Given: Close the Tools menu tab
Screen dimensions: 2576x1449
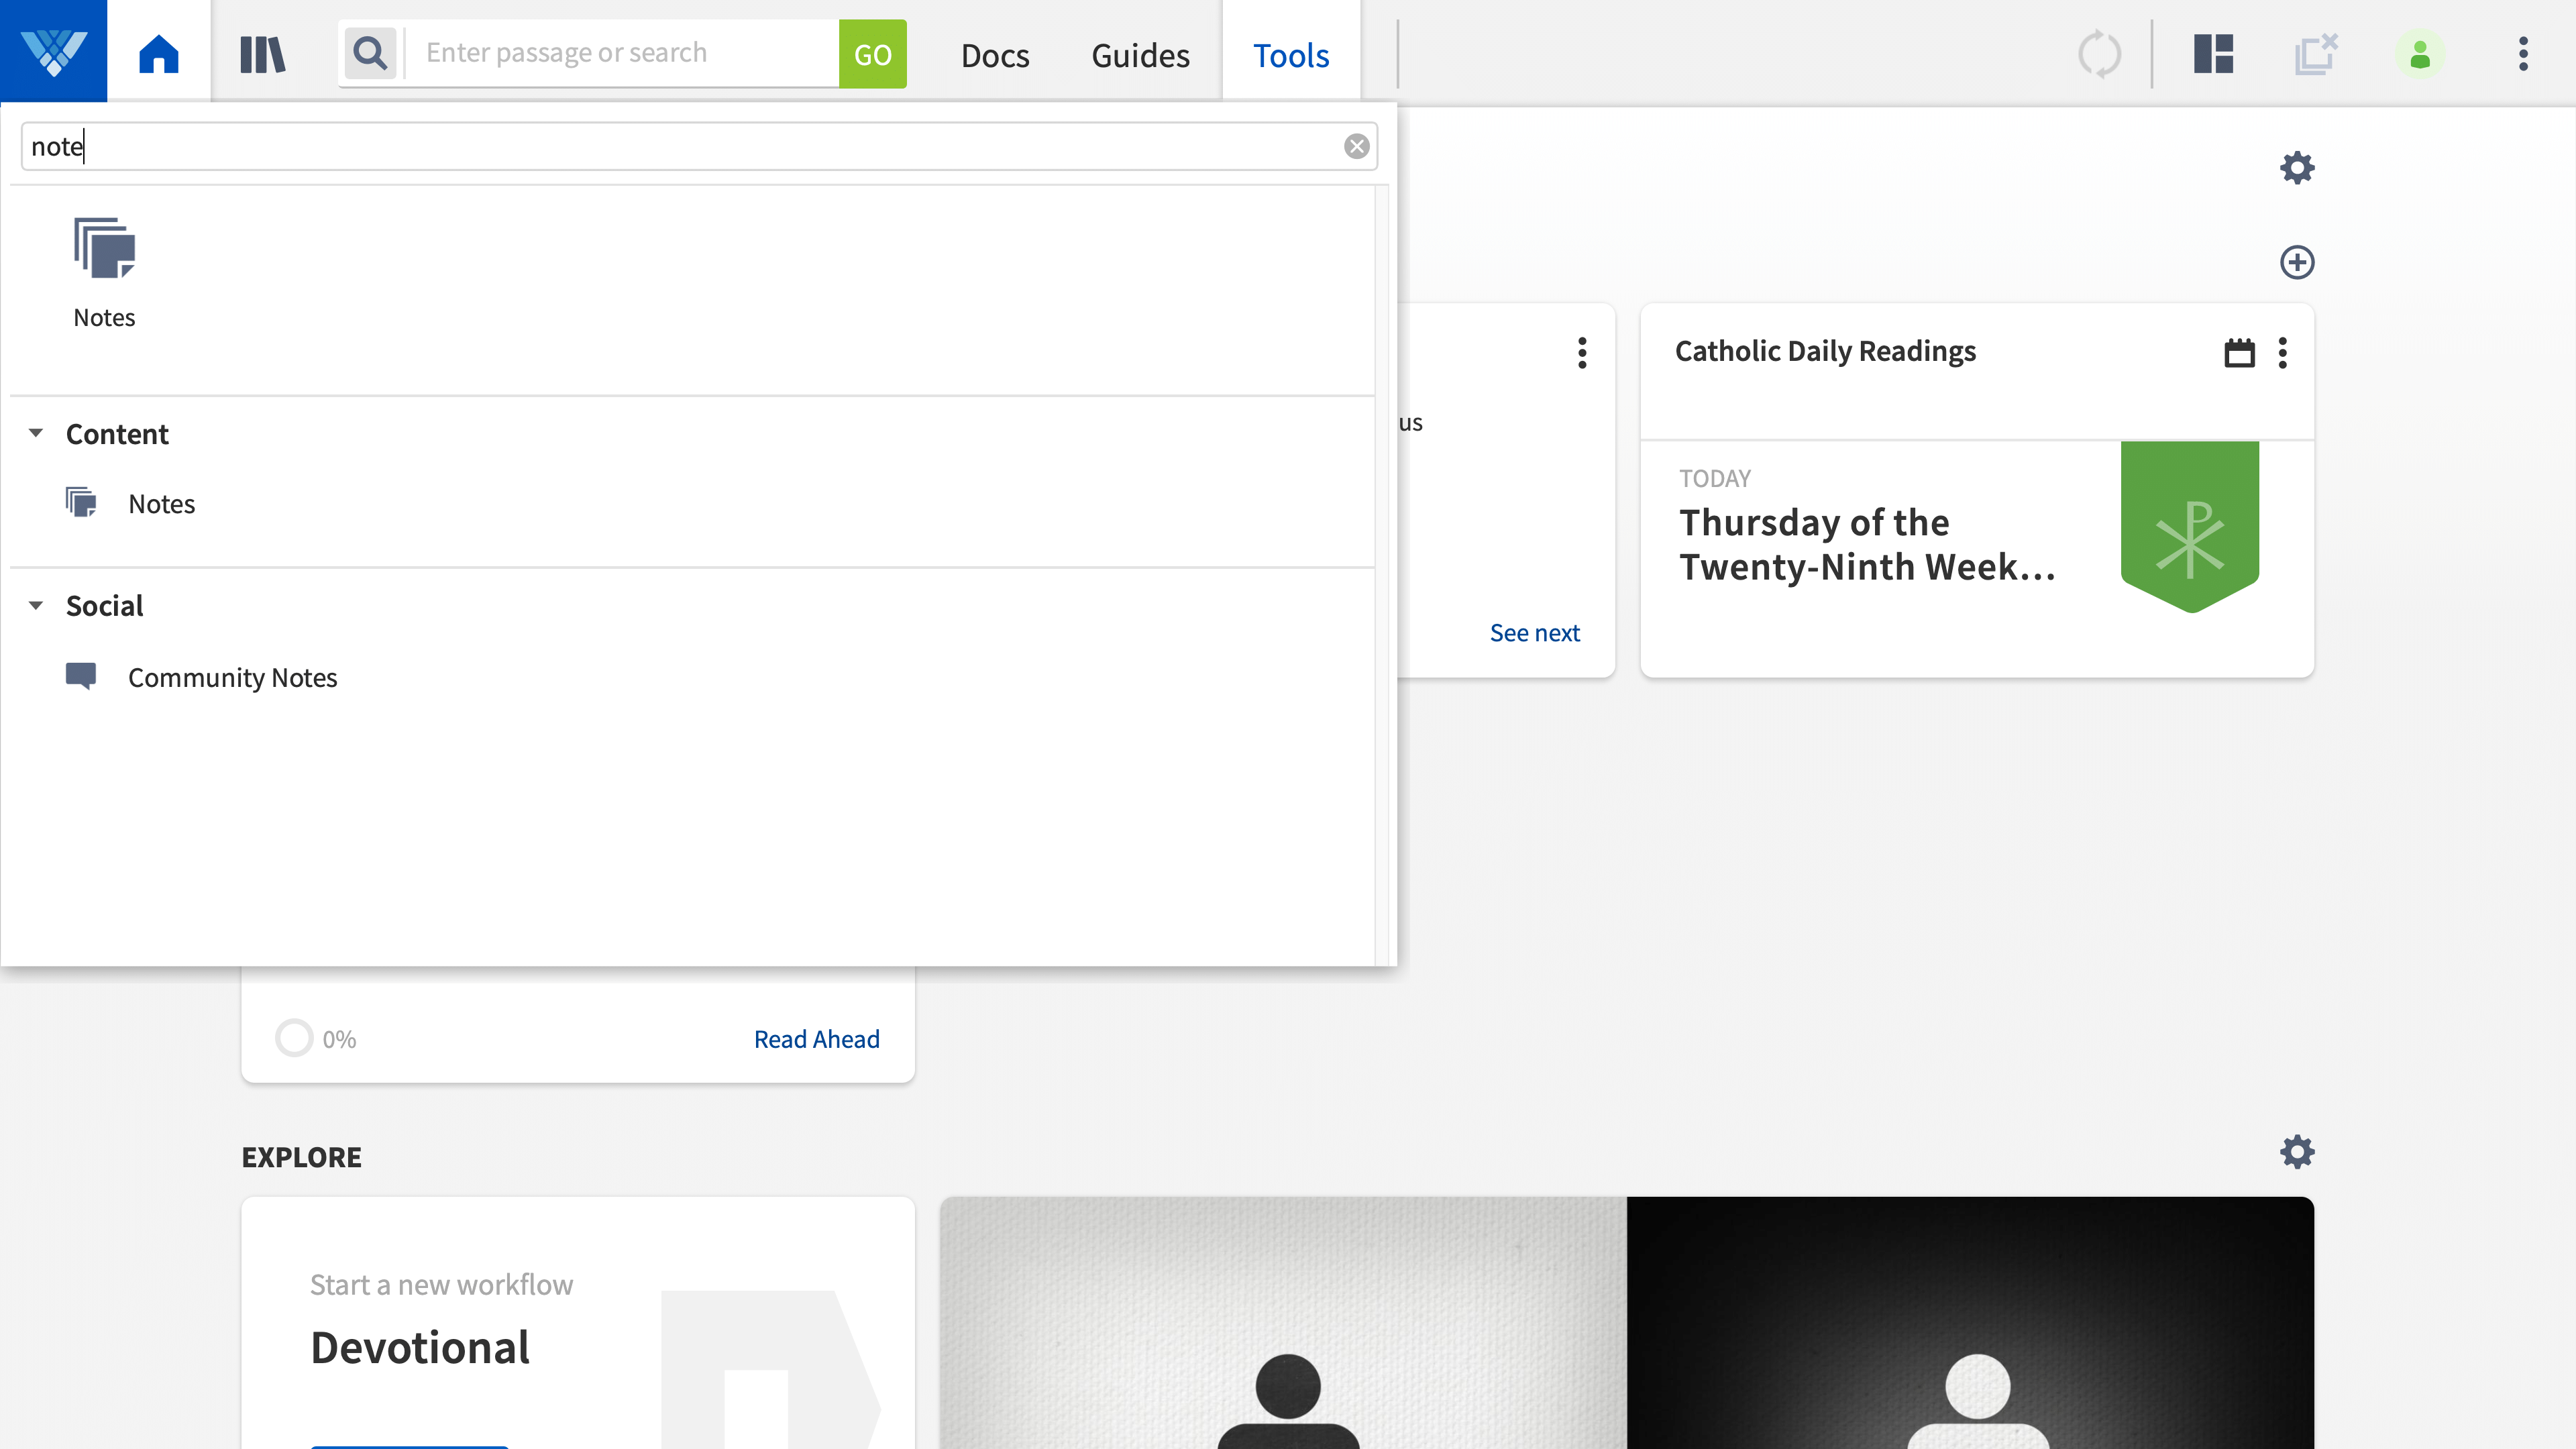Looking at the screenshot, I should pyautogui.click(x=1291, y=55).
